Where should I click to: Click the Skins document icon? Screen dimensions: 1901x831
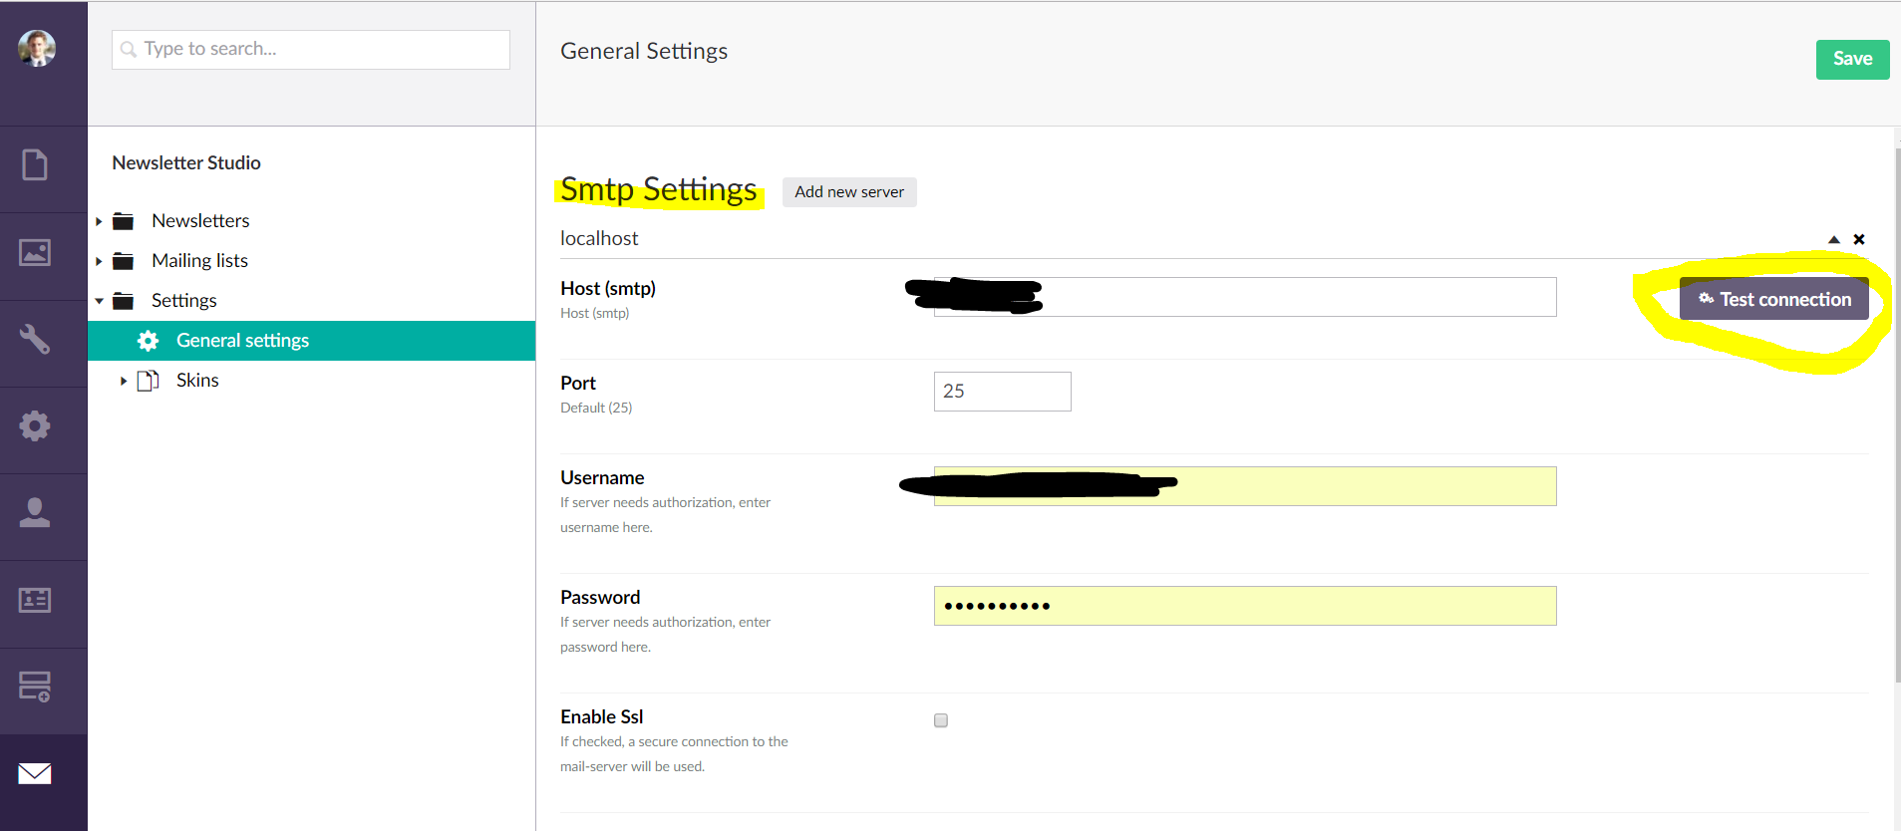click(148, 381)
